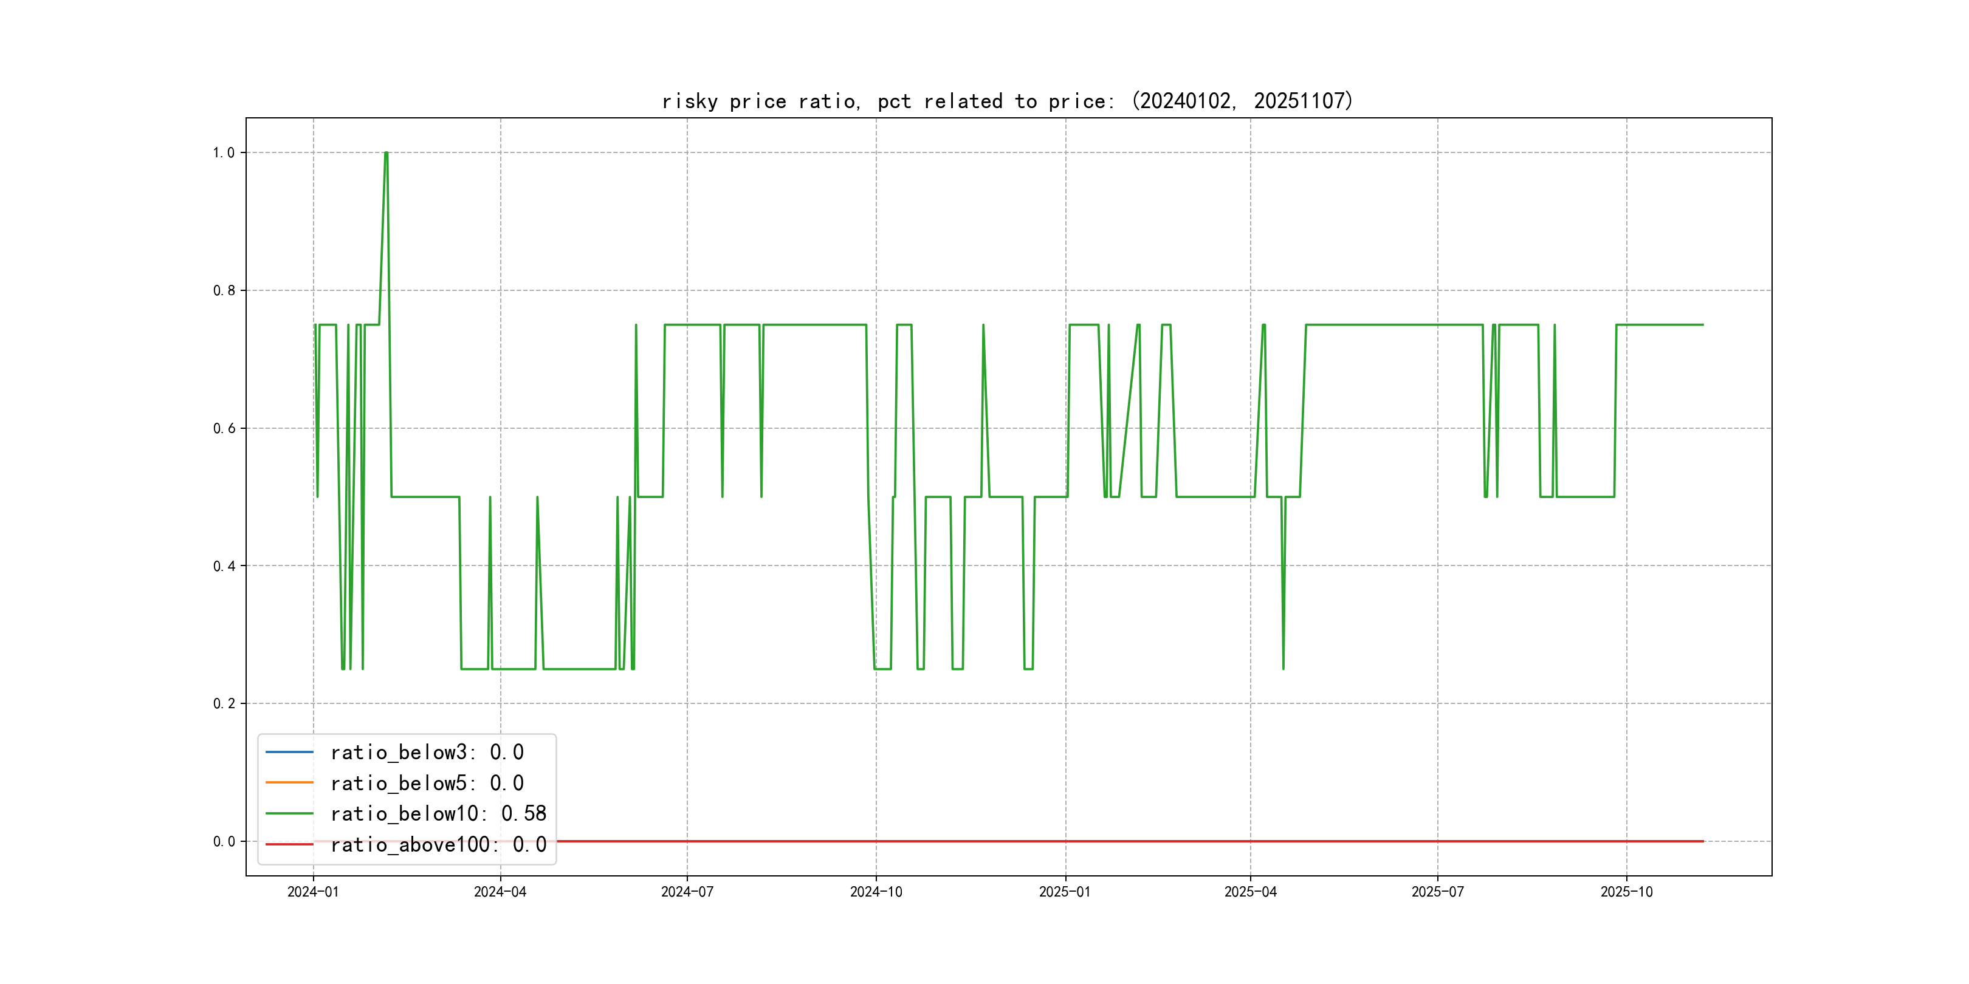Click the 2025-10 x-axis tick label
Viewport: 1969px width, 984px height.
(x=1627, y=892)
